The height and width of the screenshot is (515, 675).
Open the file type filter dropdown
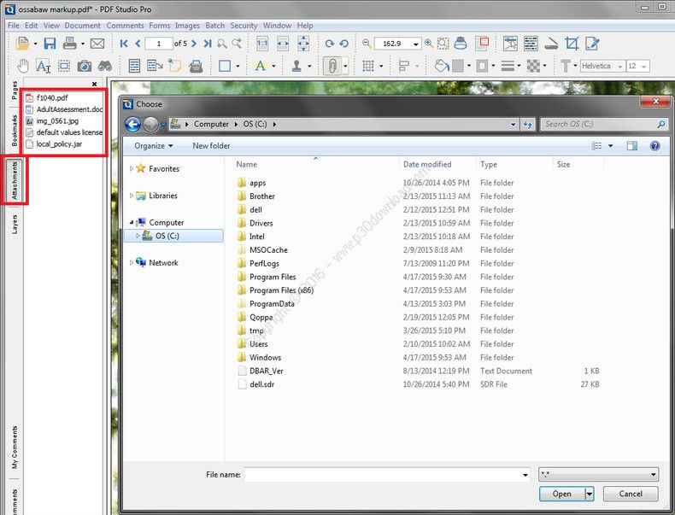[598, 475]
